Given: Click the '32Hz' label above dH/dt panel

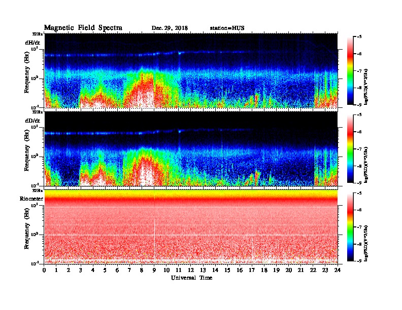Looking at the screenshot, I should click(38, 34).
